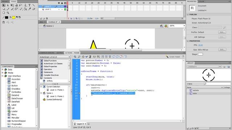232x130 pixels.
Task: Open the yellow fill color swatch
Action: (14, 17)
